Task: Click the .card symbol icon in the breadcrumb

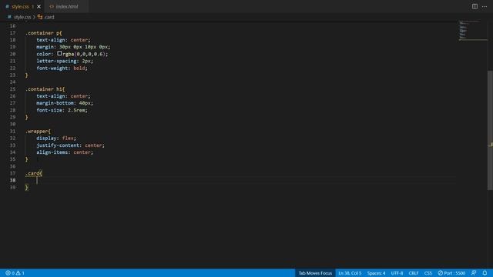Action: tap(40, 17)
